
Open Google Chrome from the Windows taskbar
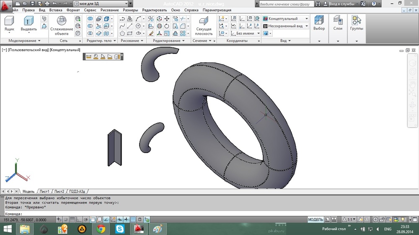tap(101, 229)
